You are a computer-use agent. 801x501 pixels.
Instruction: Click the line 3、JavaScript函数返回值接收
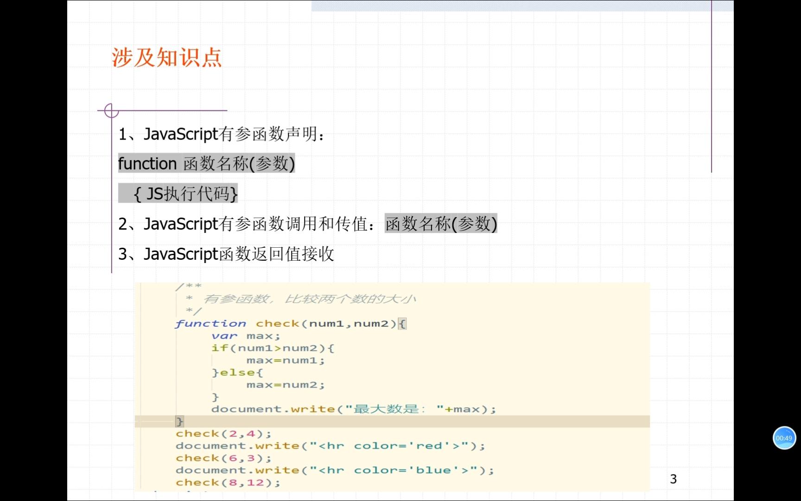[226, 254]
